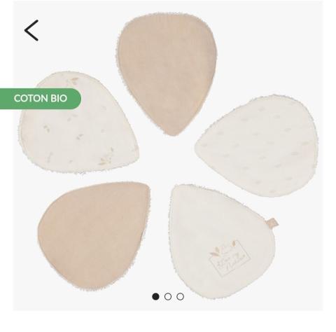Tap the beige hanging loop tag
This screenshot has width=336, height=332.
[x=273, y=222]
